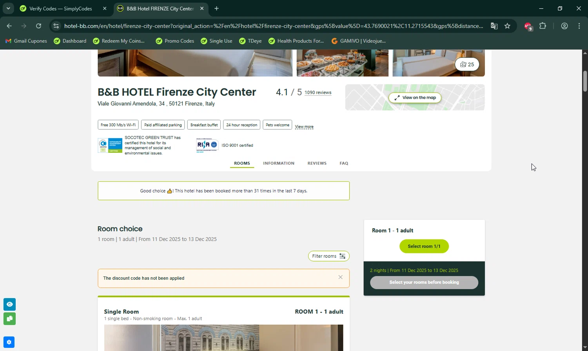Select the ROOMS tab
The height and width of the screenshot is (351, 588).
[x=242, y=163]
